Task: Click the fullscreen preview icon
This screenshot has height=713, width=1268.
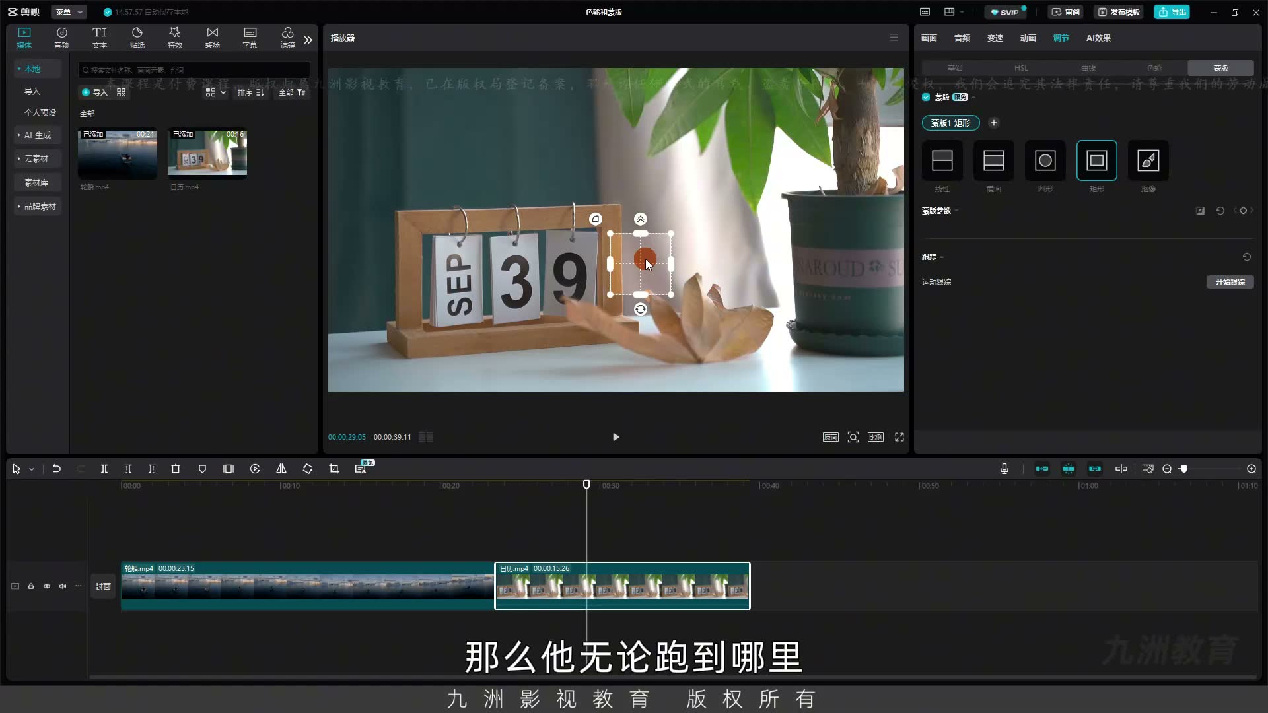Action: click(899, 437)
